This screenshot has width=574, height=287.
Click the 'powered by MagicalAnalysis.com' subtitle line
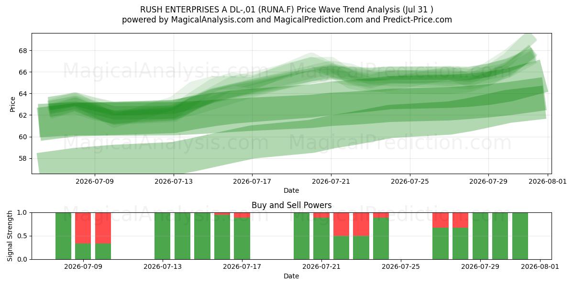click(287, 20)
